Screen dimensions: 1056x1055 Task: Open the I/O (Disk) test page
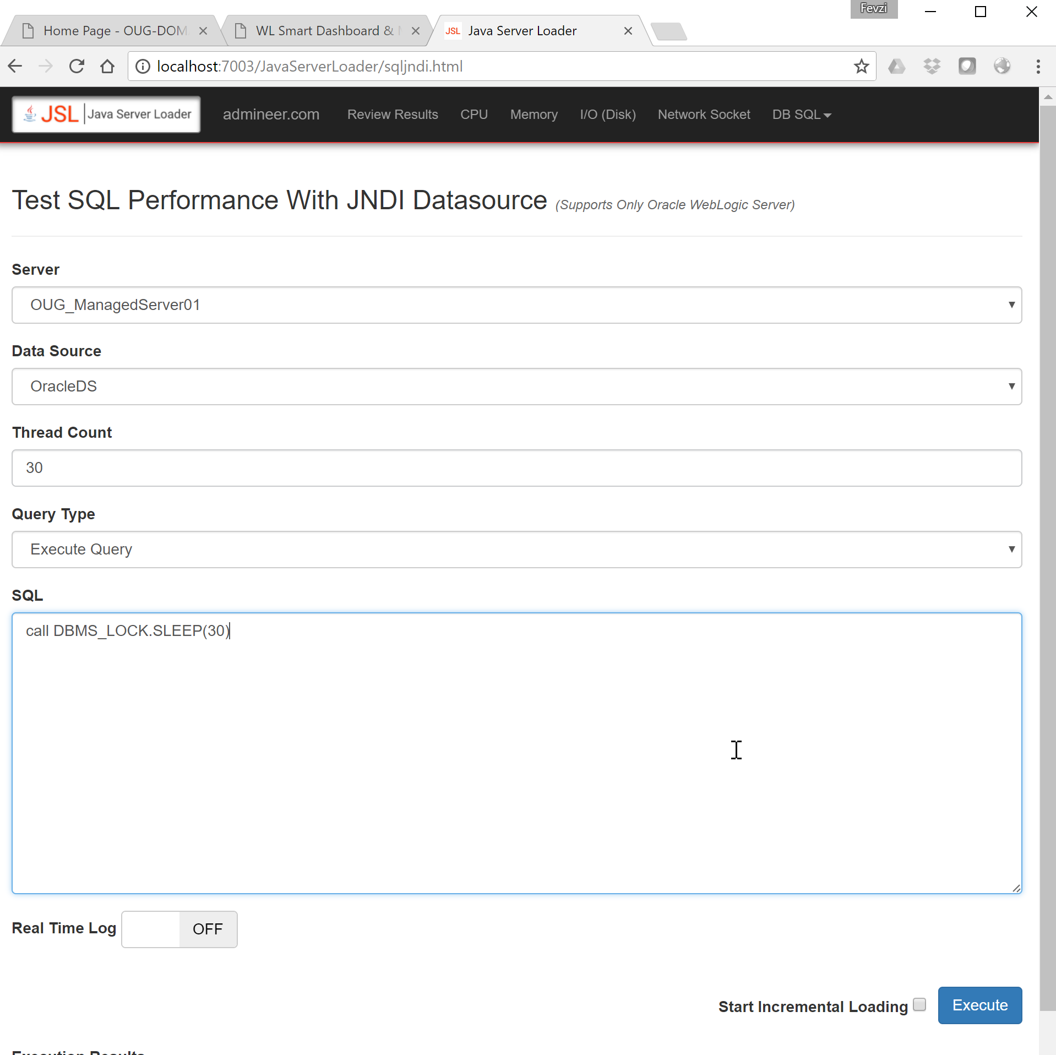click(608, 114)
